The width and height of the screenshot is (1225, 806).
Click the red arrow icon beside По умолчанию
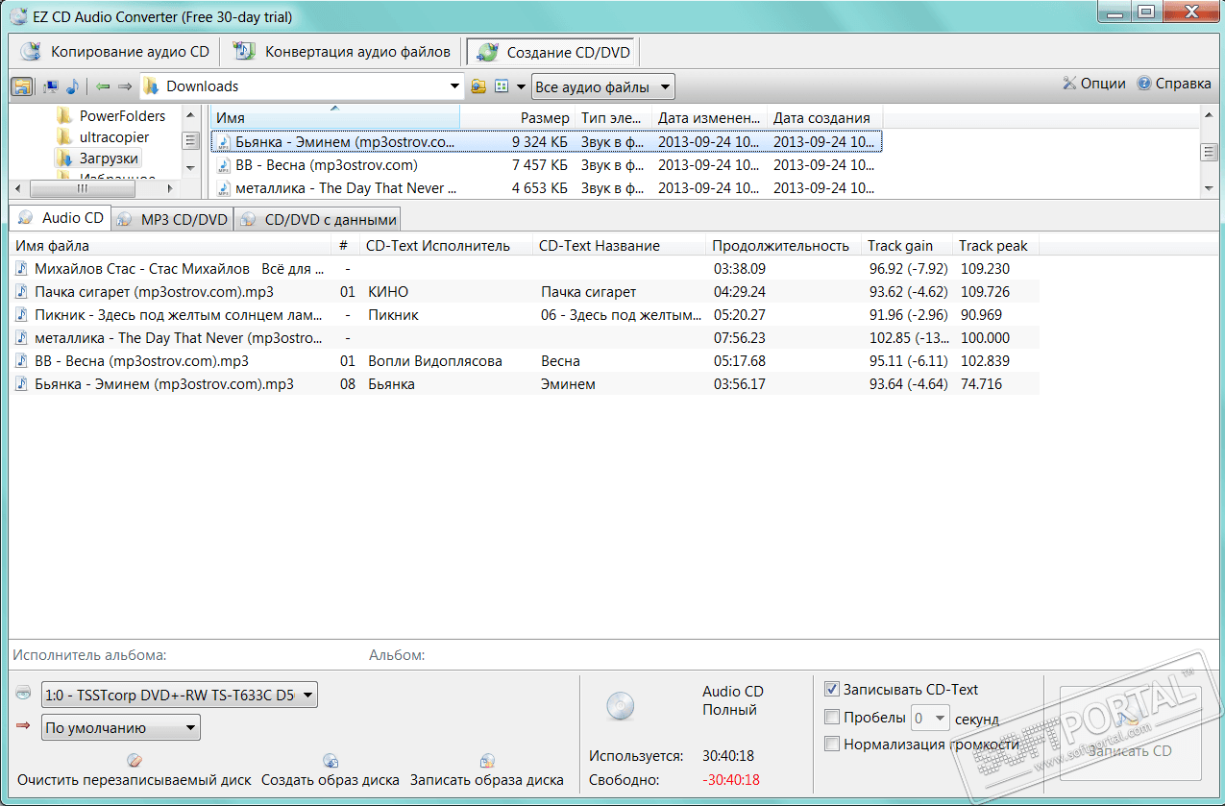pyautogui.click(x=24, y=726)
